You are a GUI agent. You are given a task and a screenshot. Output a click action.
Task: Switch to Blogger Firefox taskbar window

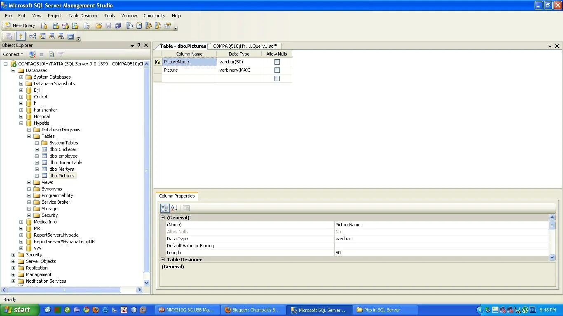pos(253,310)
